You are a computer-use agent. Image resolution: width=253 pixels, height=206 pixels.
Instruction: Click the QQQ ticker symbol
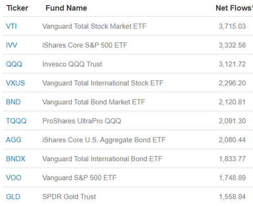(x=14, y=64)
